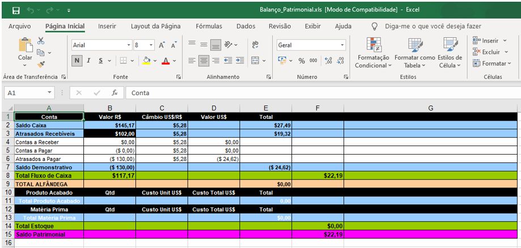Image resolution: width=521 pixels, height=248 pixels.
Task: Switch to the Revisão tab
Action: point(279,26)
